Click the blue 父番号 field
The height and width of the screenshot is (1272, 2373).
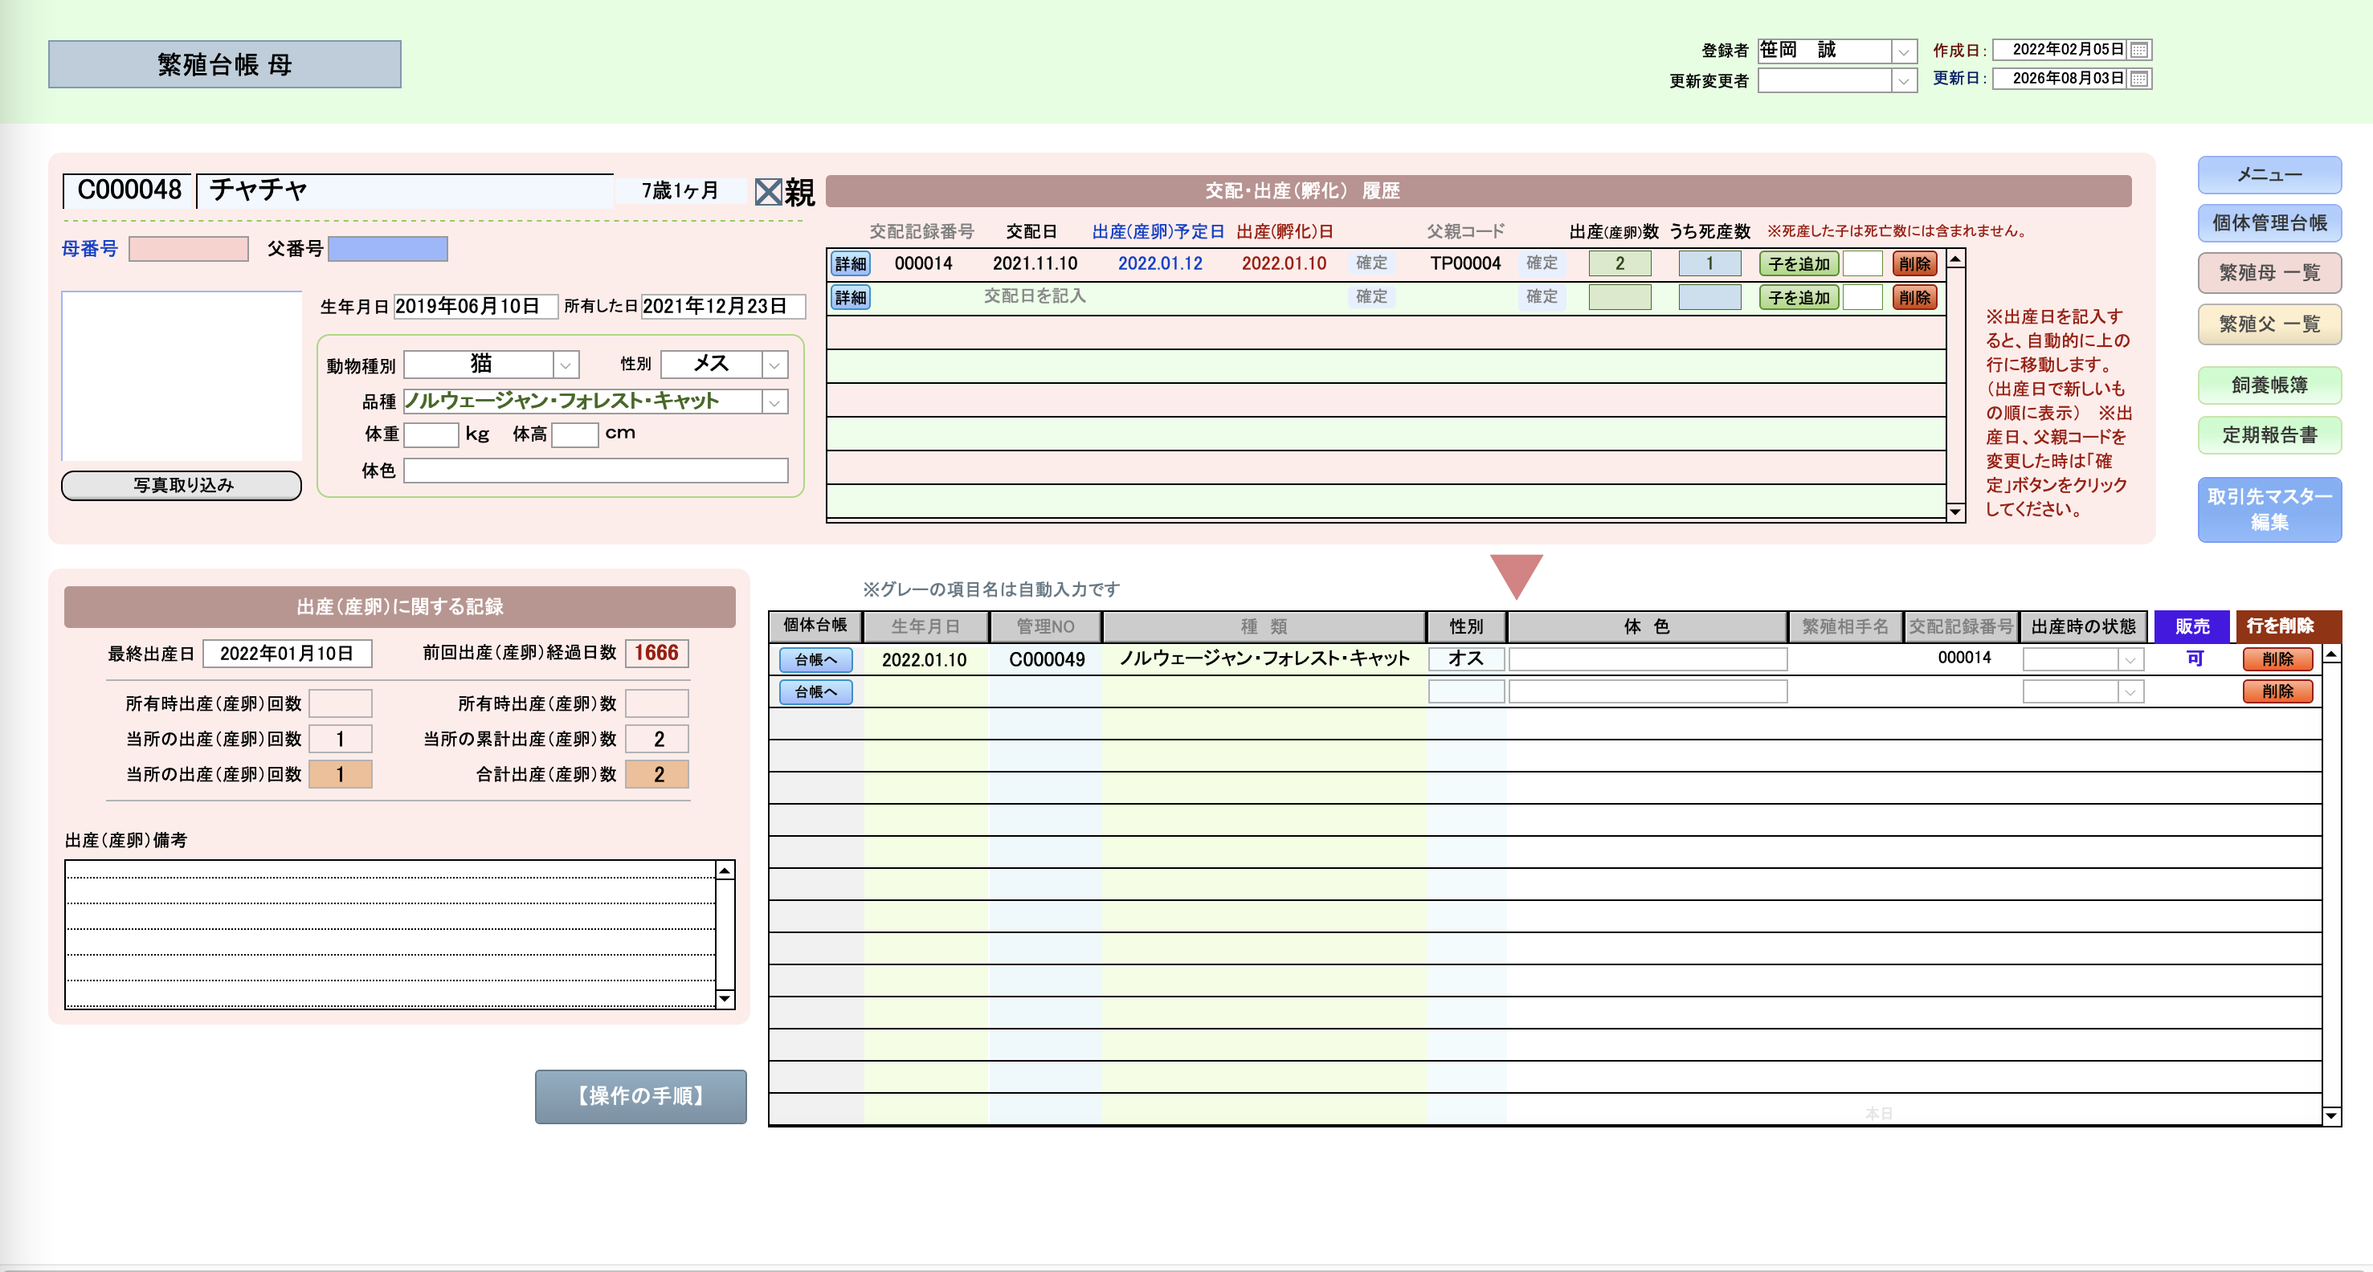tap(388, 250)
